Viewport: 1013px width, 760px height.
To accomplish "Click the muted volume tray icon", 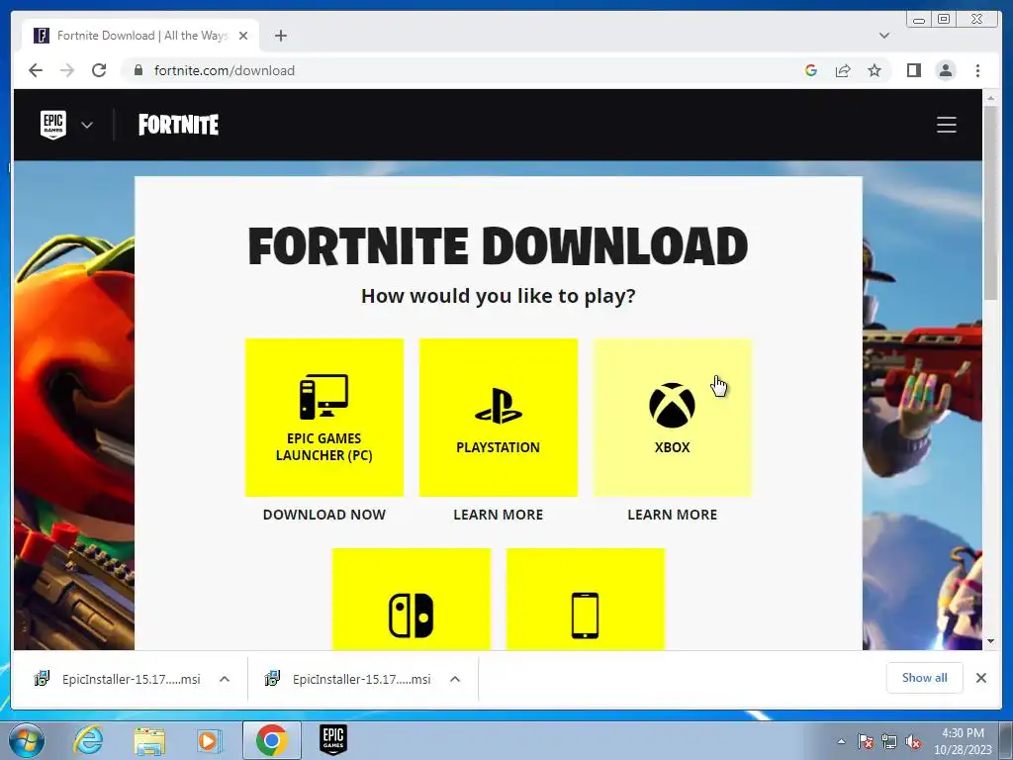I will pyautogui.click(x=913, y=741).
